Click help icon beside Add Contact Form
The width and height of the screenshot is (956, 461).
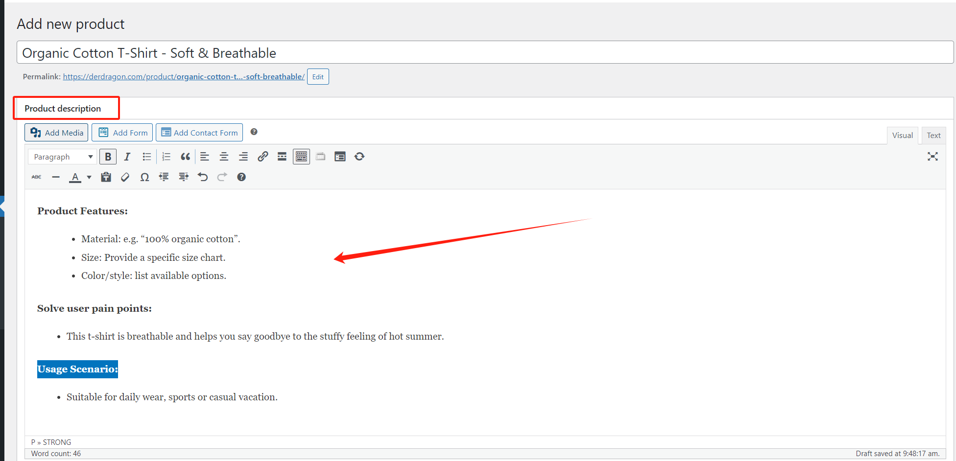click(254, 132)
